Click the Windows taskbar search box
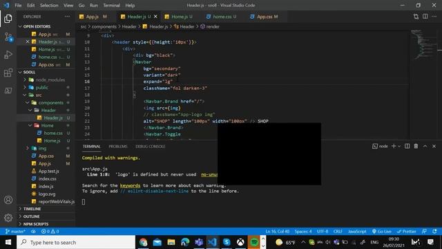Viewport: 442px width, 249px height. pos(76,242)
